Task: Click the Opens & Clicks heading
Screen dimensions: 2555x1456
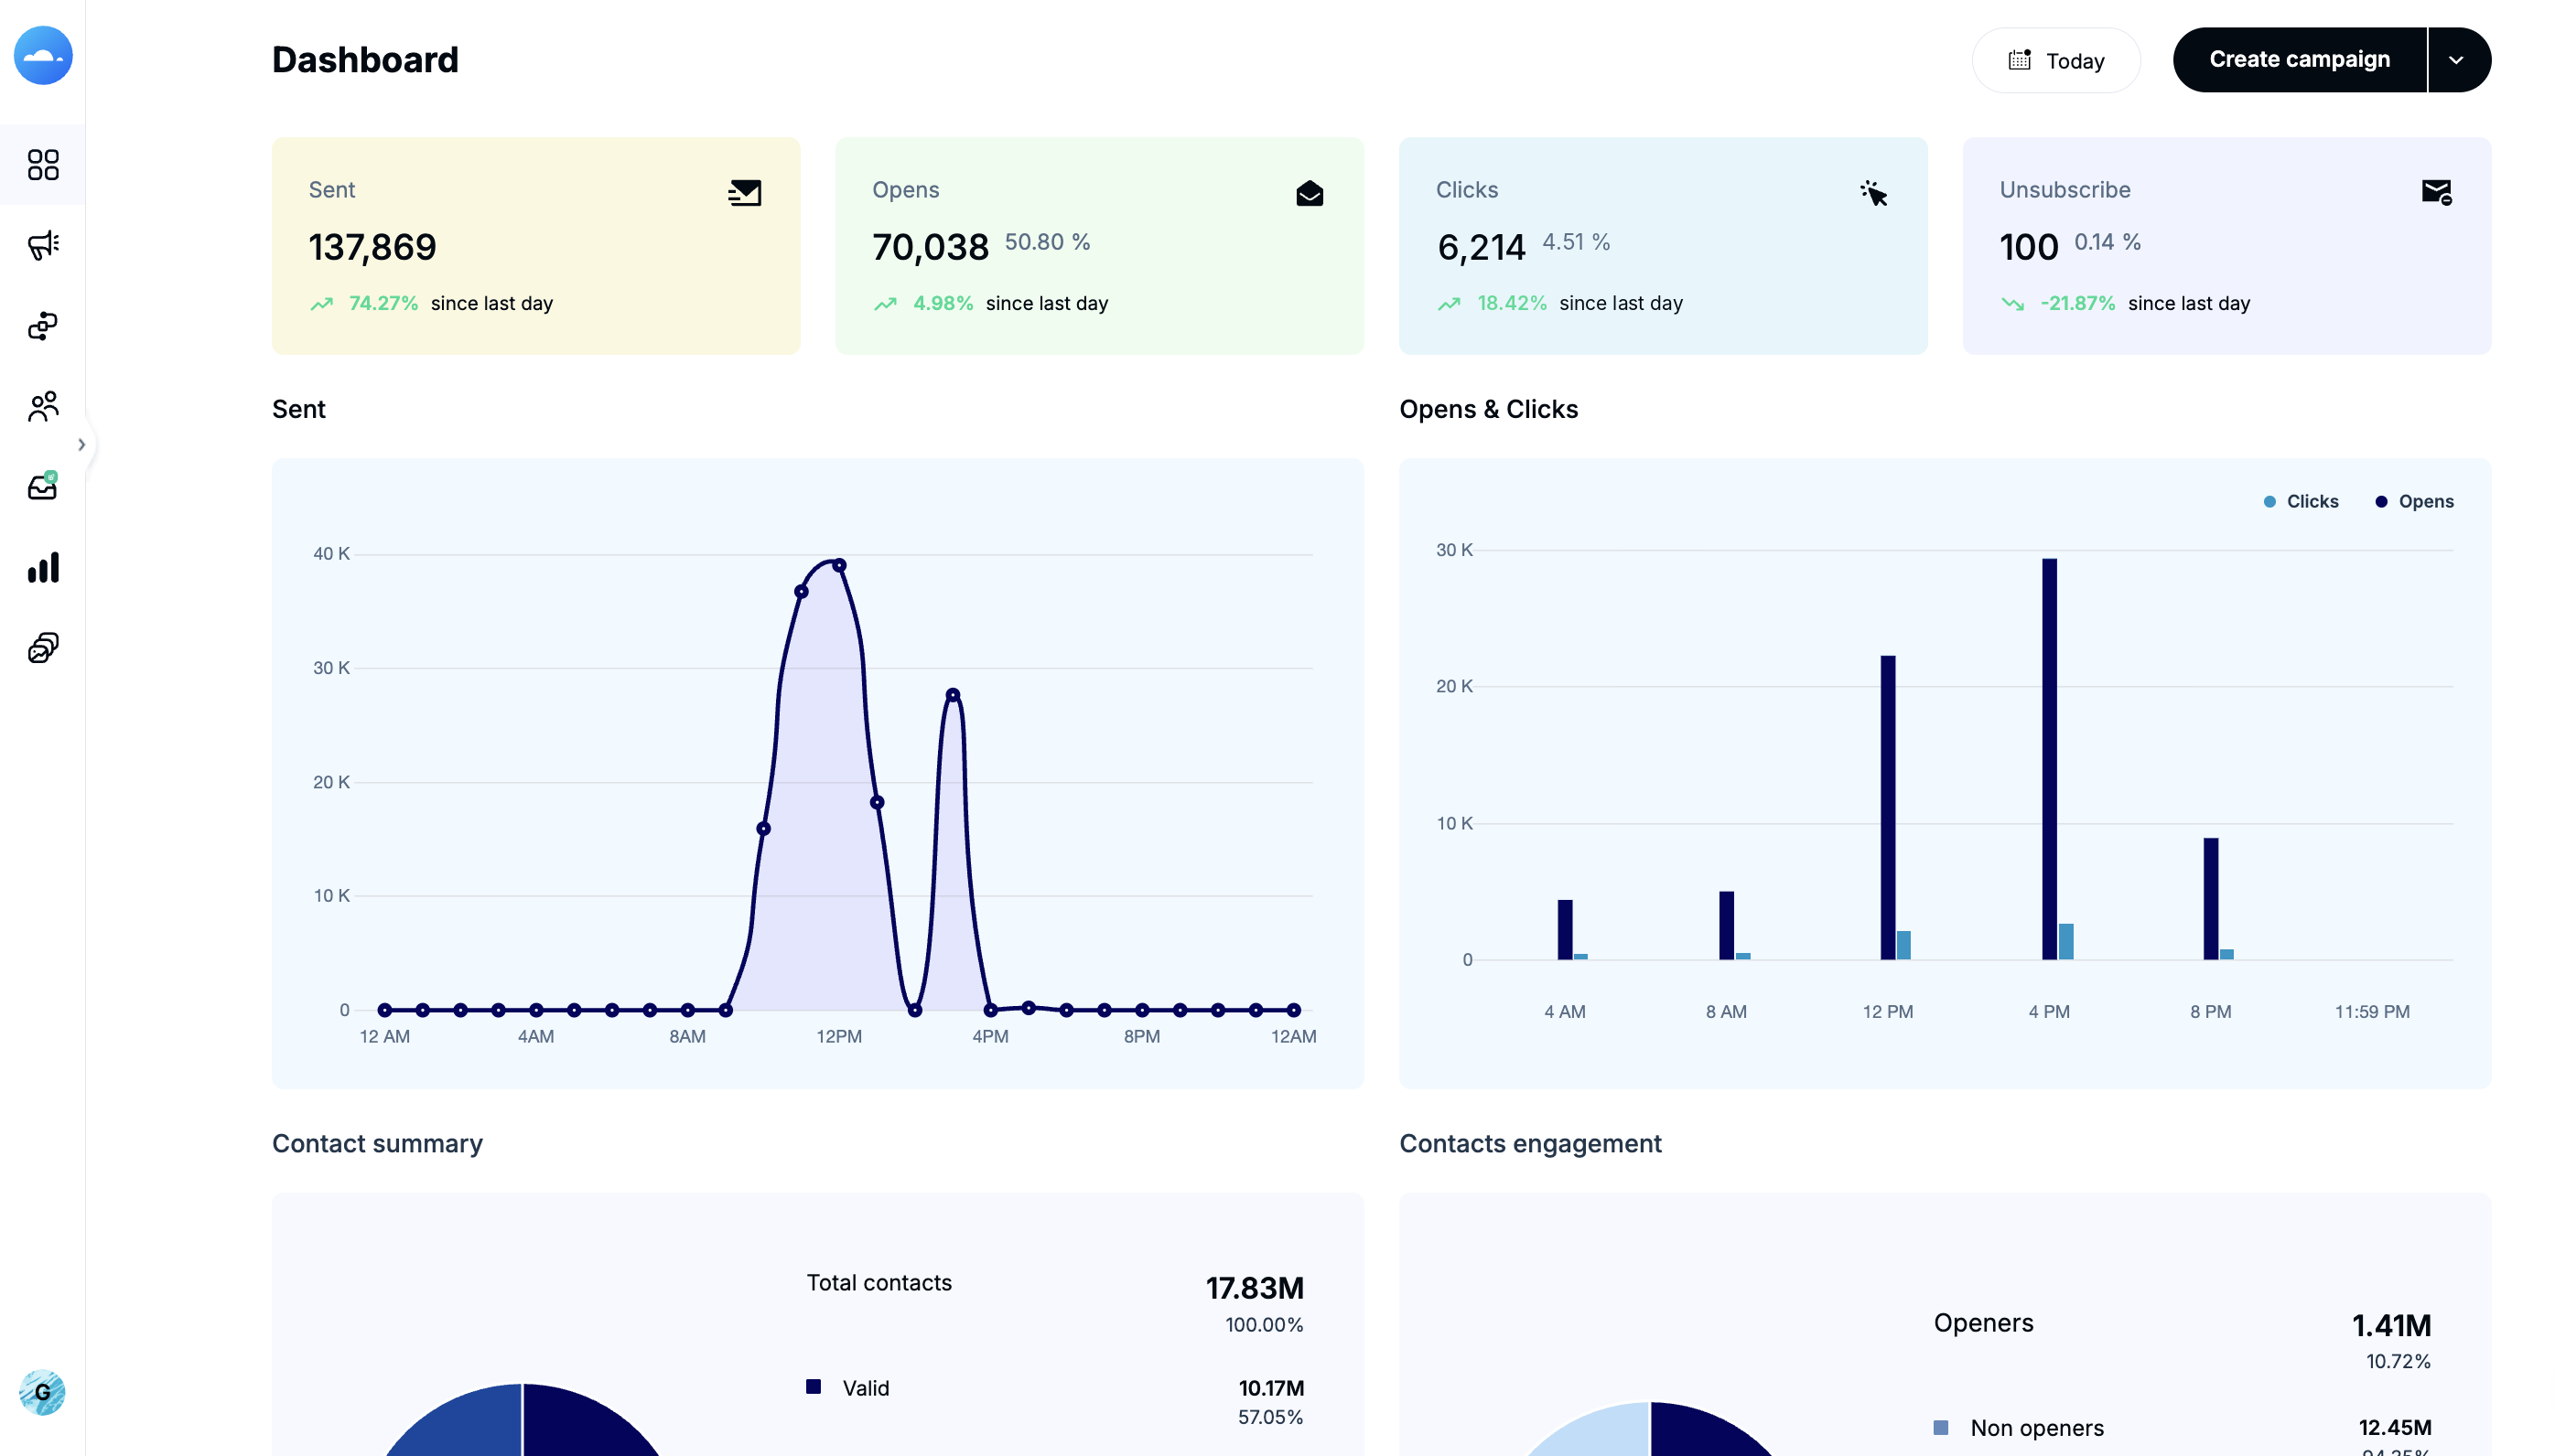Action: [1489, 409]
